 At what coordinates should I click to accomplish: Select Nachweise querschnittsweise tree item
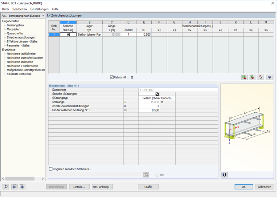click(x=25, y=58)
